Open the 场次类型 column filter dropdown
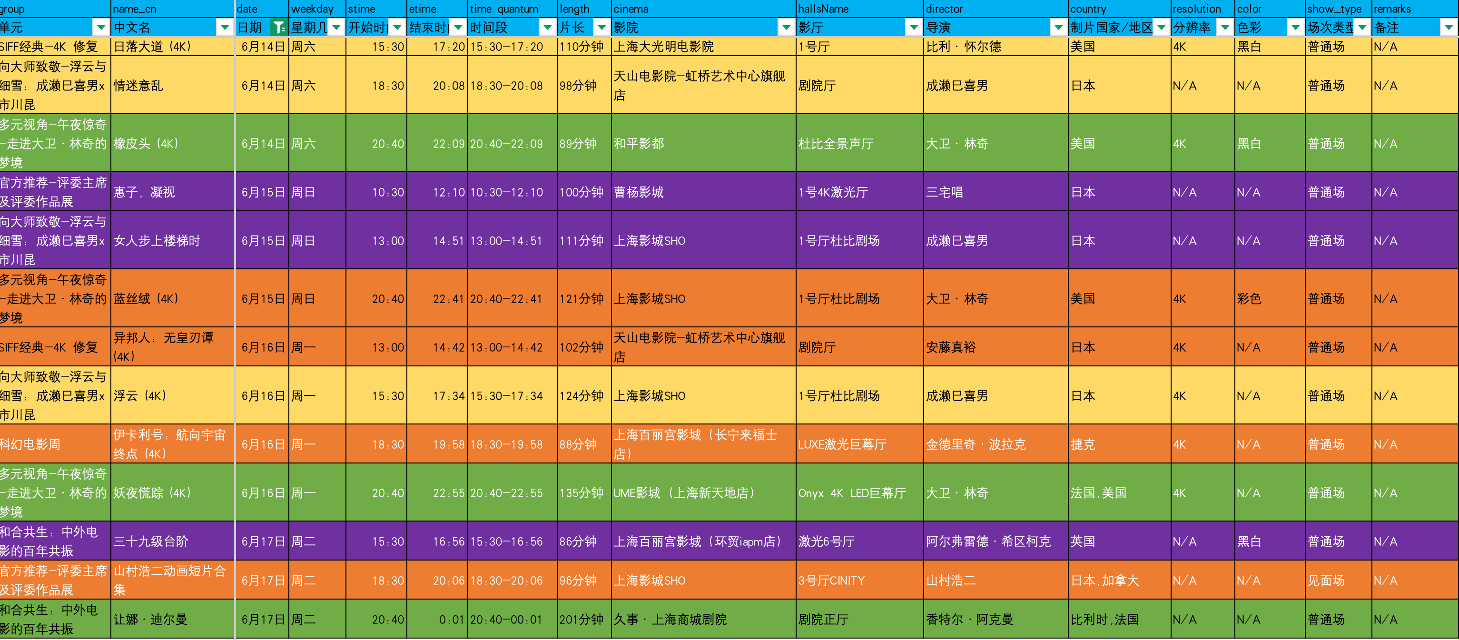Viewport: 1459px width, 640px height. click(1362, 27)
